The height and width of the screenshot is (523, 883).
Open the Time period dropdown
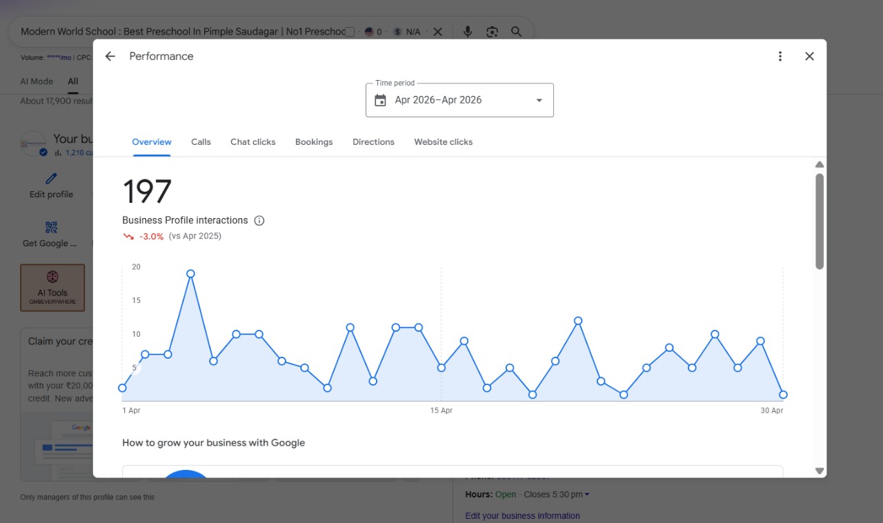click(459, 100)
